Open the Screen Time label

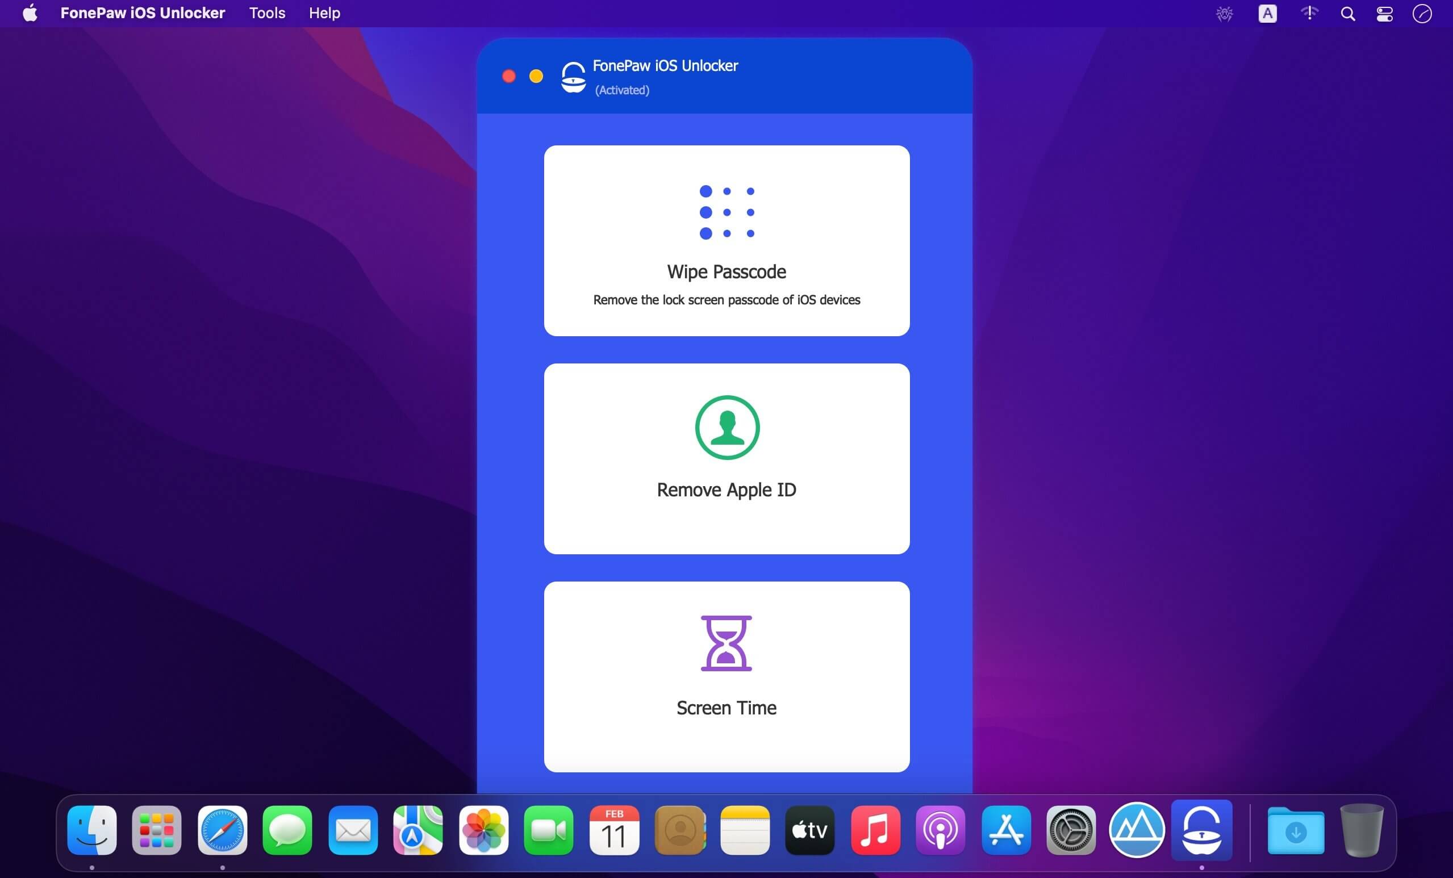[x=726, y=708]
